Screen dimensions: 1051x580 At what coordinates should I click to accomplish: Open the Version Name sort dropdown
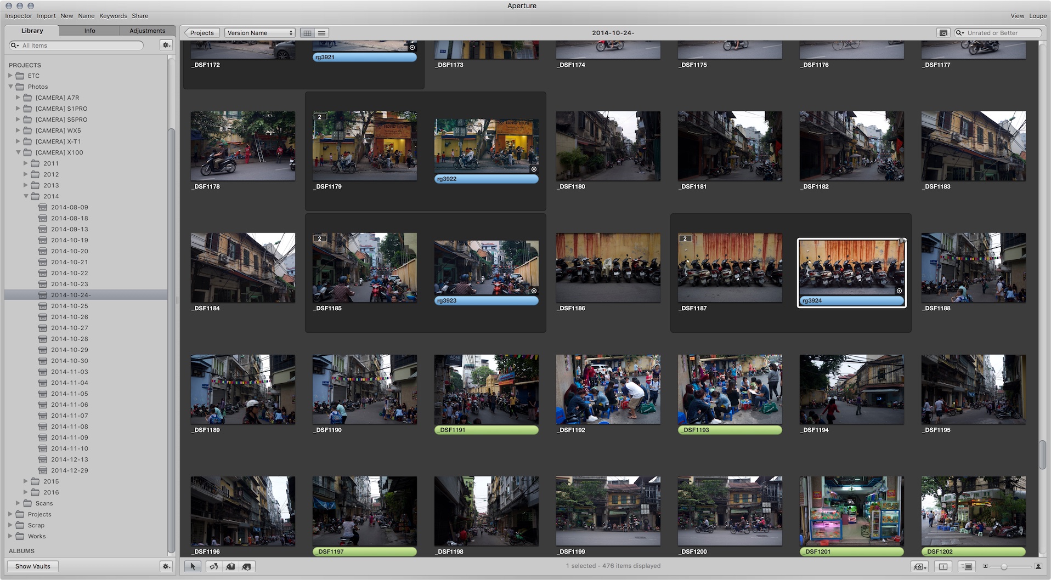click(x=260, y=33)
